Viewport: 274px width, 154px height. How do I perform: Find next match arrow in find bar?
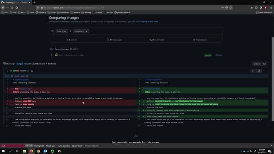31,146
